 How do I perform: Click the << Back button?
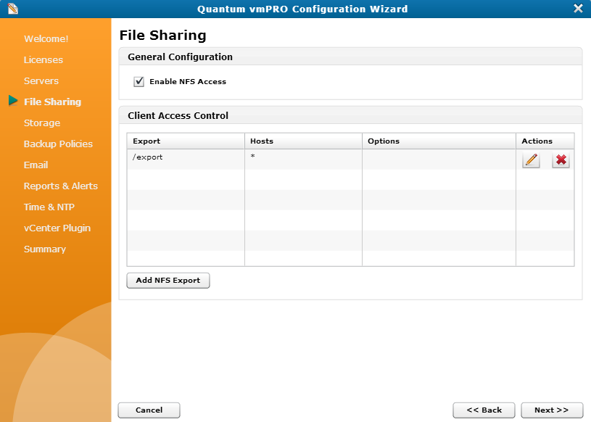[x=484, y=410]
